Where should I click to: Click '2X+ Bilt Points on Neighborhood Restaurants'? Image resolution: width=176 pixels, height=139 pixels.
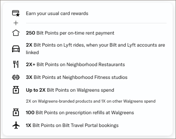tap(75, 65)
